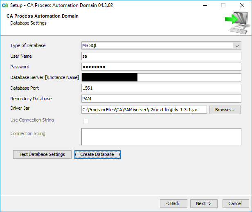Click Test Database Settings button
Screen dimensions: 252x212
[x=42, y=154]
